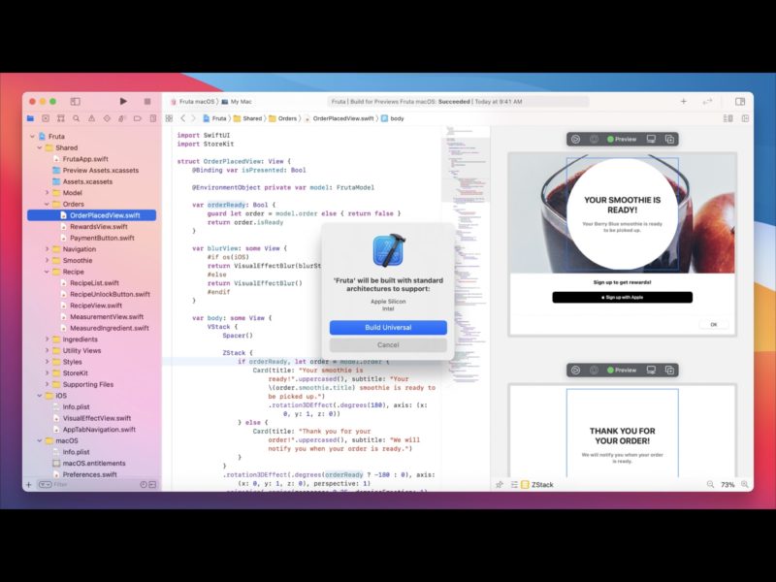This screenshot has width=776, height=582.
Task: Open device settings for the second preview
Action: [x=651, y=370]
